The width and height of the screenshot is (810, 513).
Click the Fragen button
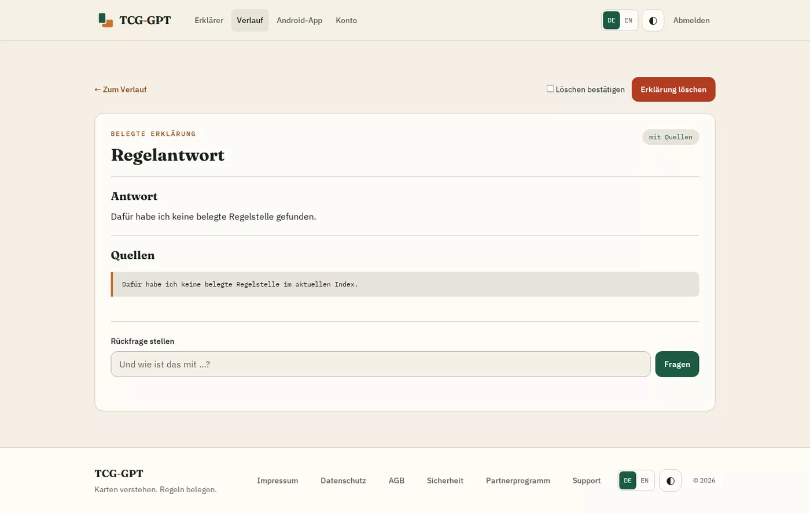pyautogui.click(x=677, y=364)
